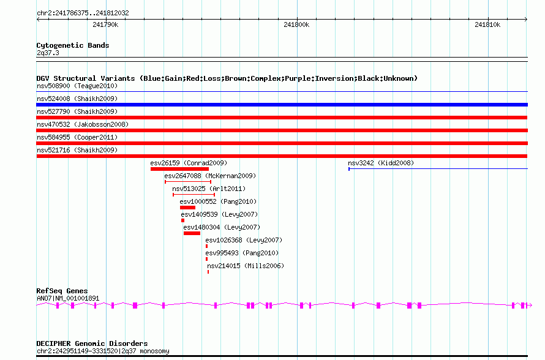The image size is (545, 360).
Task: Select variant label nsv508900 (Teague2010)
Action: pos(77,86)
